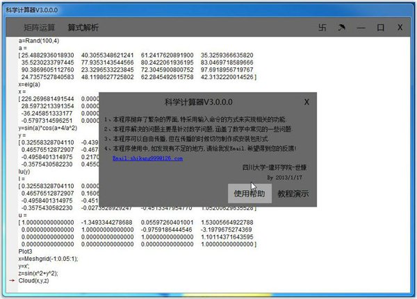
Task: Click the 教程演示 button
Action: (x=293, y=194)
